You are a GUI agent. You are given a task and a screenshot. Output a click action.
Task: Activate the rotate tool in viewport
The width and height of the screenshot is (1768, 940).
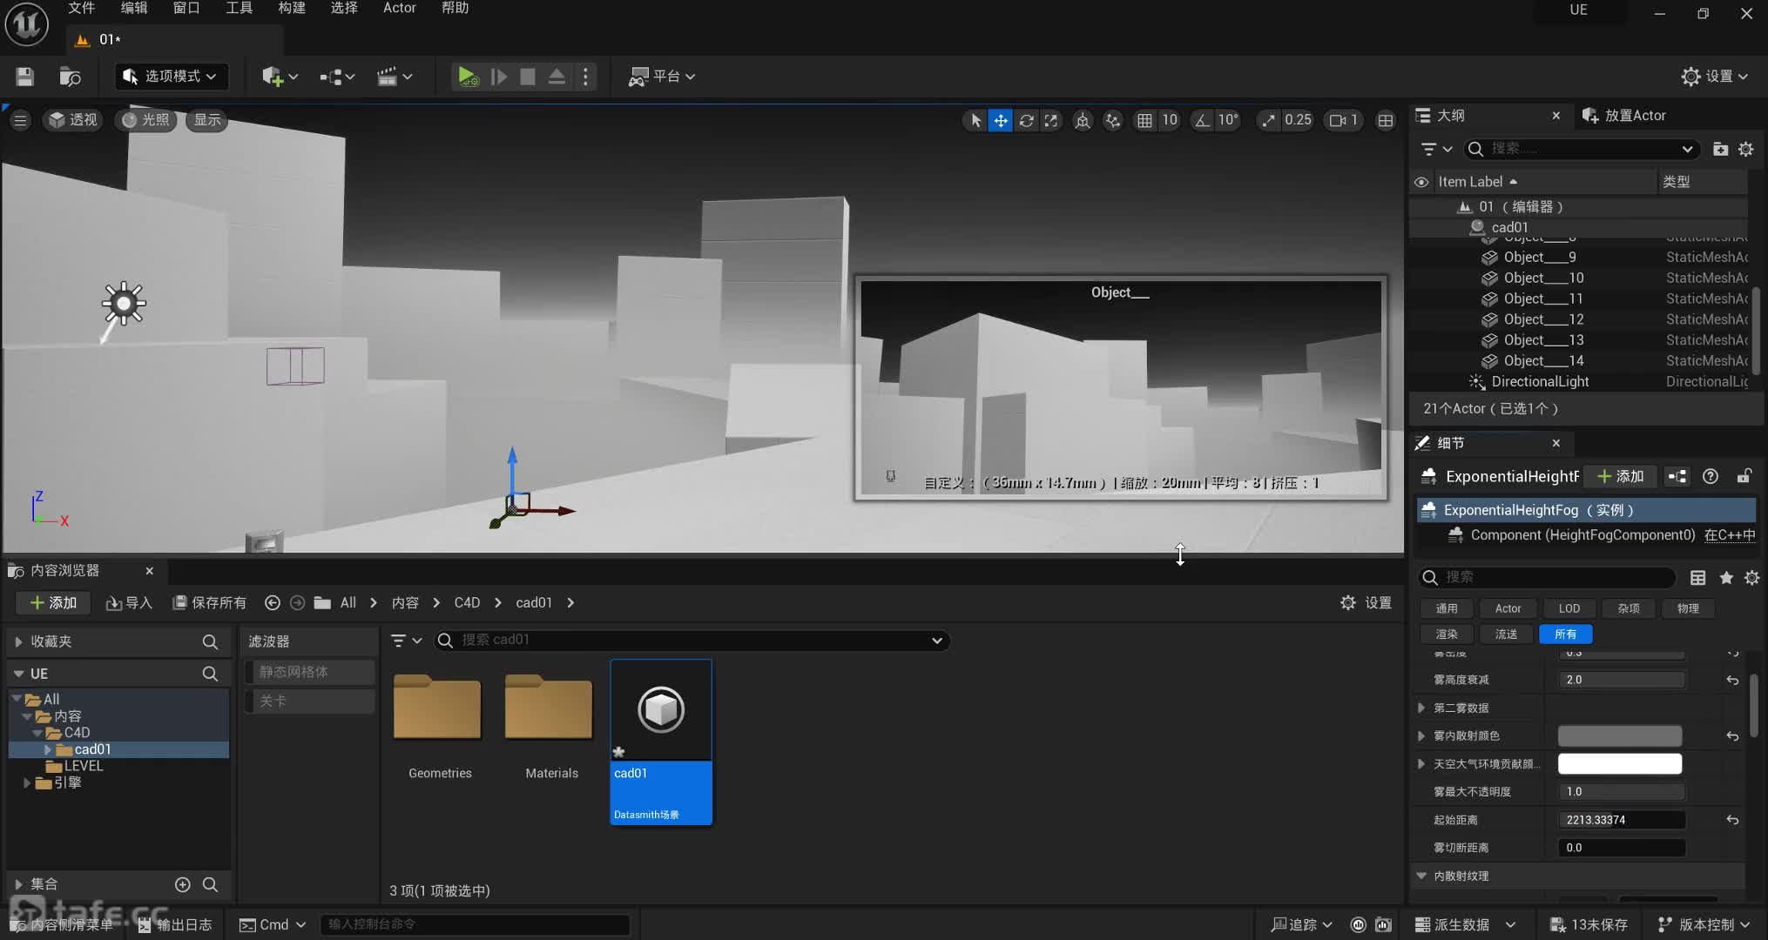pyautogui.click(x=1026, y=120)
